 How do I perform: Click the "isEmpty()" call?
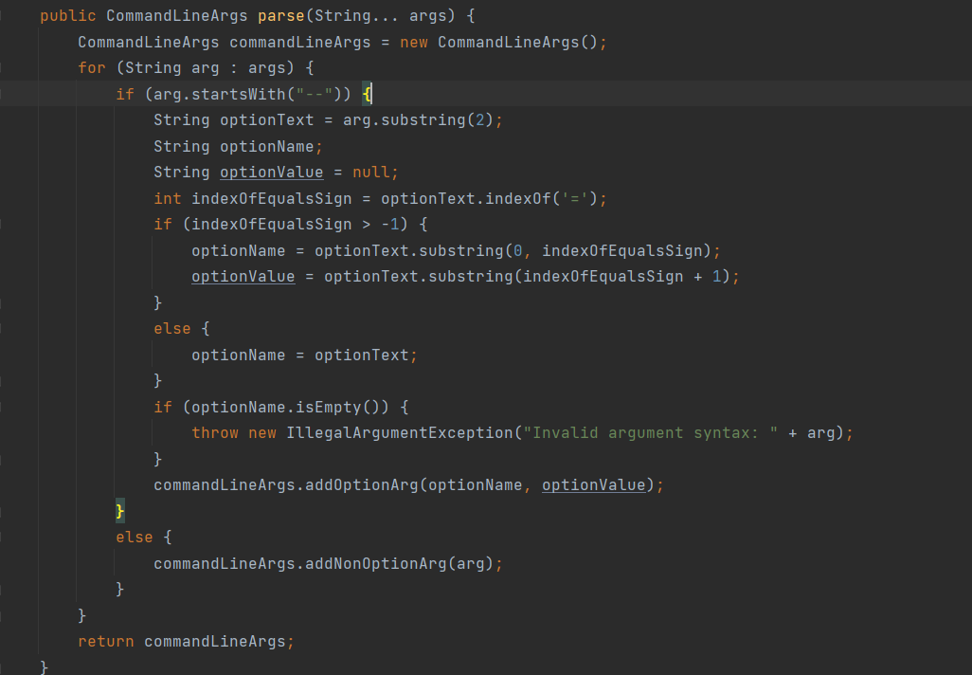click(x=338, y=407)
